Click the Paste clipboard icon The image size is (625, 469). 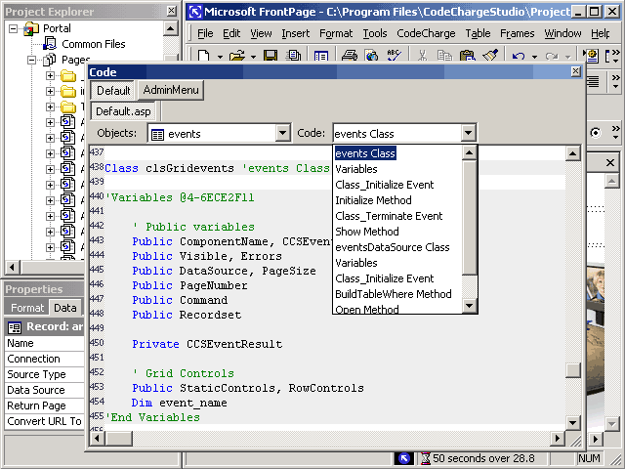point(467,57)
